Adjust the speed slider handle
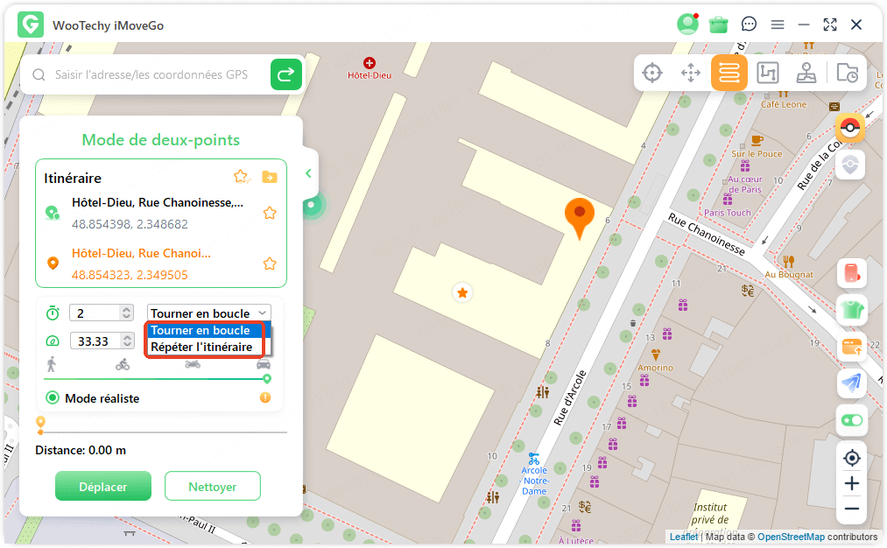Screen dimensions: 887x548 point(266,379)
